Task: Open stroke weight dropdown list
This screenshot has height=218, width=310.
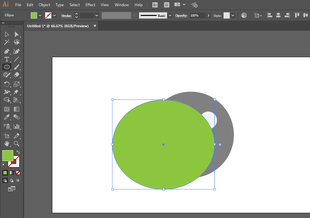Action: click(97, 15)
